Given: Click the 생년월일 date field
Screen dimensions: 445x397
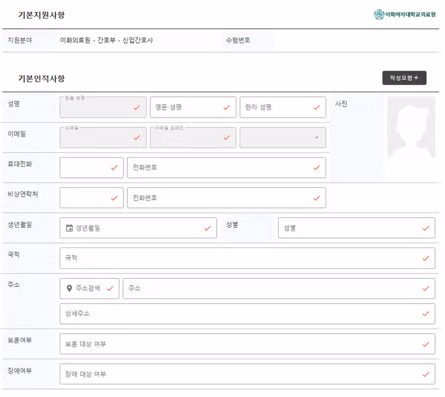Looking at the screenshot, I should pyautogui.click(x=138, y=228).
